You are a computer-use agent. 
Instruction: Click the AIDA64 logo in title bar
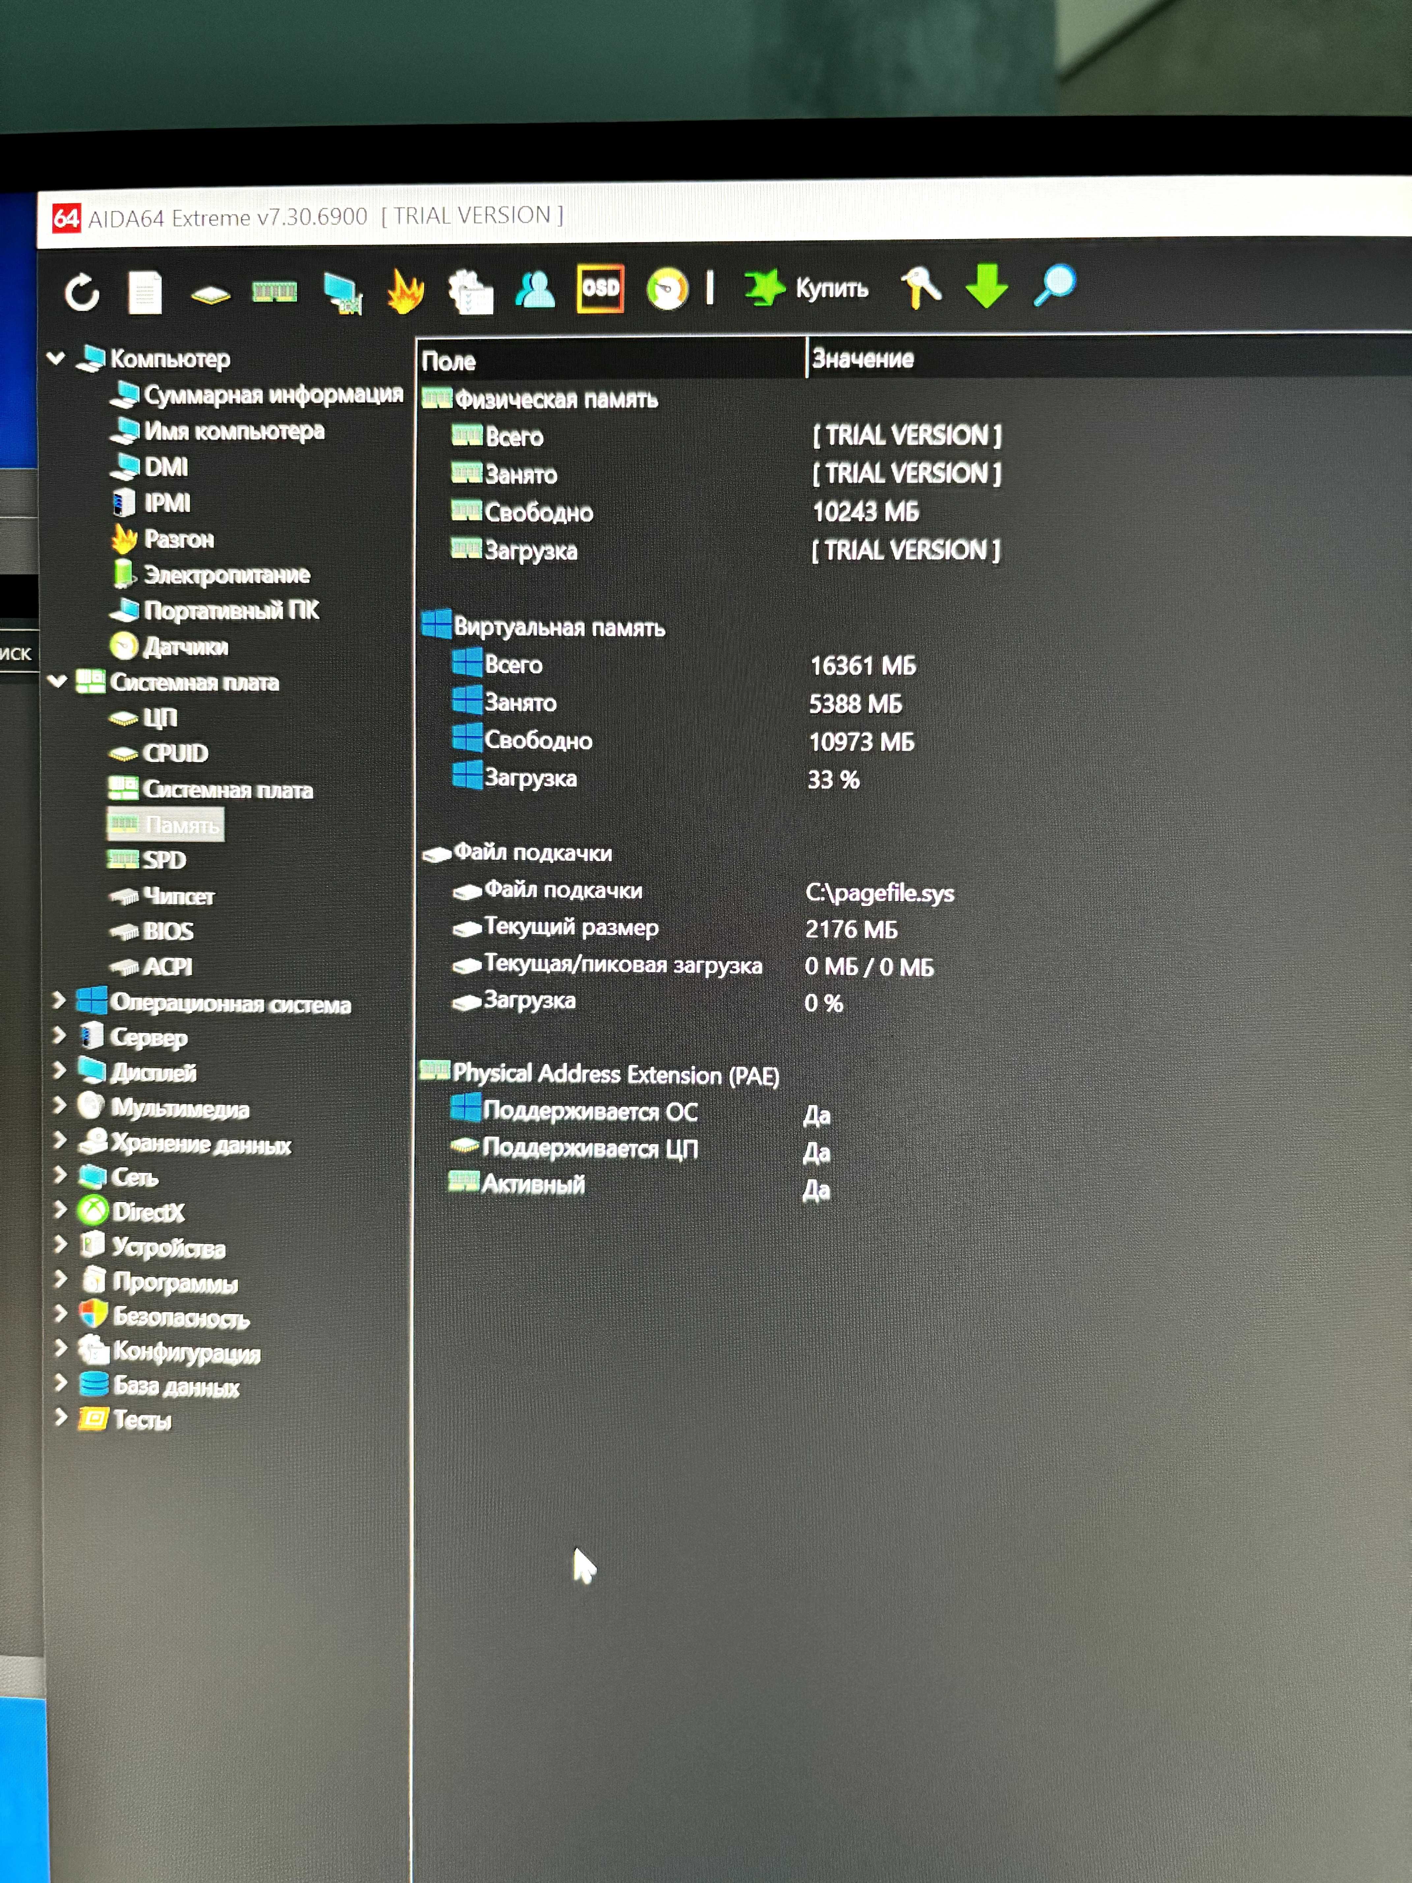point(66,218)
